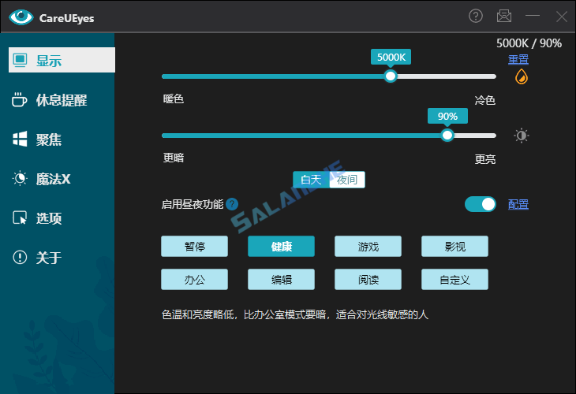The height and width of the screenshot is (394, 576).
Task: Click the orange water drop color temperature icon
Action: click(522, 76)
